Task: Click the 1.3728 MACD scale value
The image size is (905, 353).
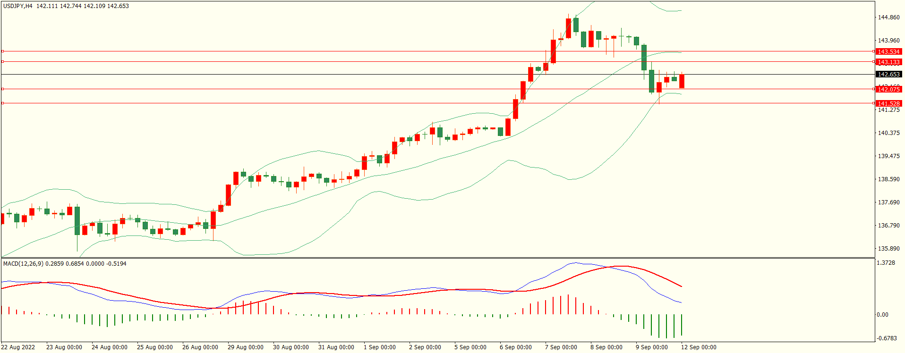Action: pos(886,263)
